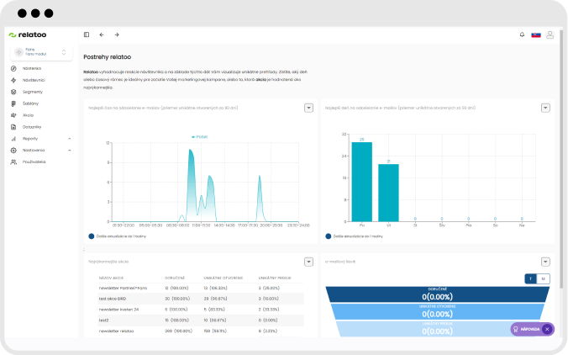Click the Nástenka dashboard icon
The width and height of the screenshot is (568, 355).
pos(13,68)
